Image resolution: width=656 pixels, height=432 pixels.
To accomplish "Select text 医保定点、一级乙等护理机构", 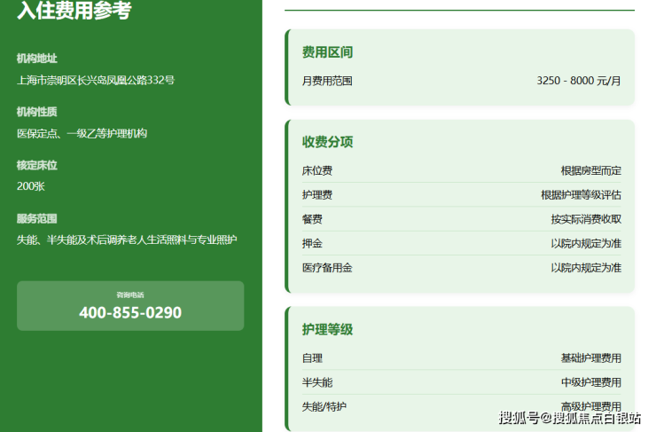I will pos(82,134).
